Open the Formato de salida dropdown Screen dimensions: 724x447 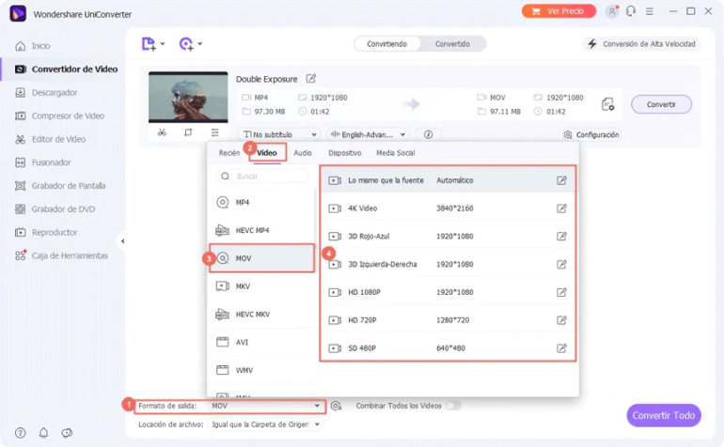point(265,406)
